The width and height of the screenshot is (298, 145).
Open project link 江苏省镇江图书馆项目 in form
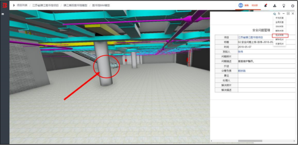click(x=250, y=37)
